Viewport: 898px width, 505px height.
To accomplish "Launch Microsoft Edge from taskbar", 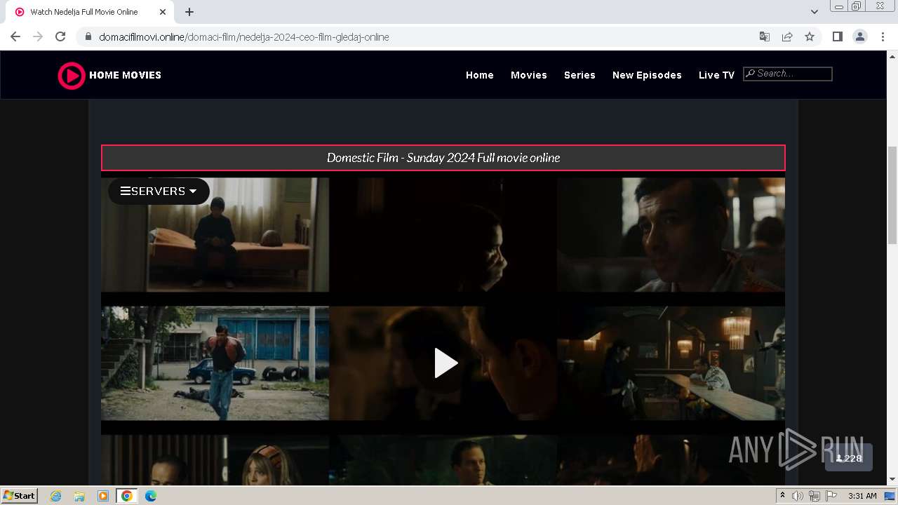I will click(151, 496).
